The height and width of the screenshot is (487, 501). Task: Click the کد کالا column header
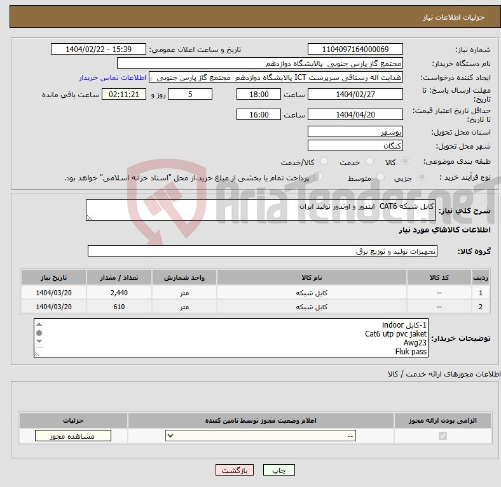coord(439,277)
